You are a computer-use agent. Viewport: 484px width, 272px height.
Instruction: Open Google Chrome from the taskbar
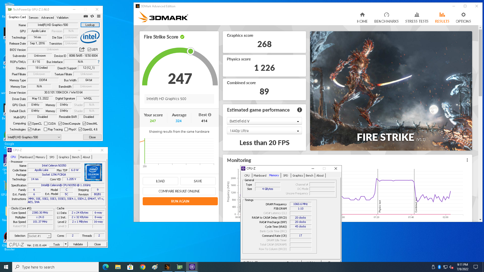142,267
